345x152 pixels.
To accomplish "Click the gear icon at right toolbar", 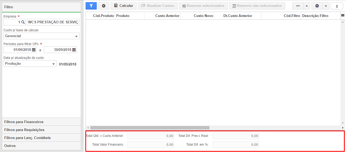I will tap(317, 6).
